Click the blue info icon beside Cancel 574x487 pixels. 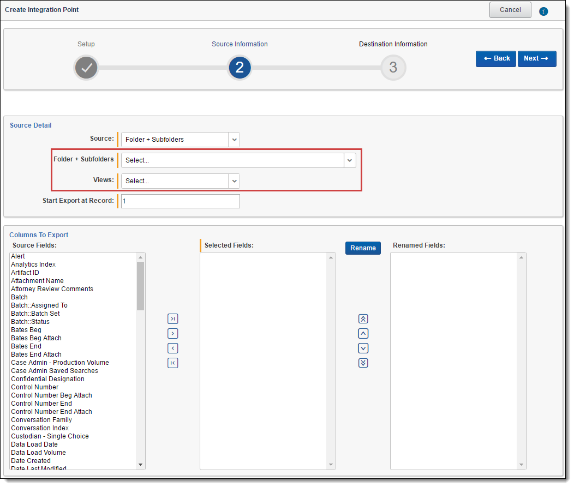[543, 11]
